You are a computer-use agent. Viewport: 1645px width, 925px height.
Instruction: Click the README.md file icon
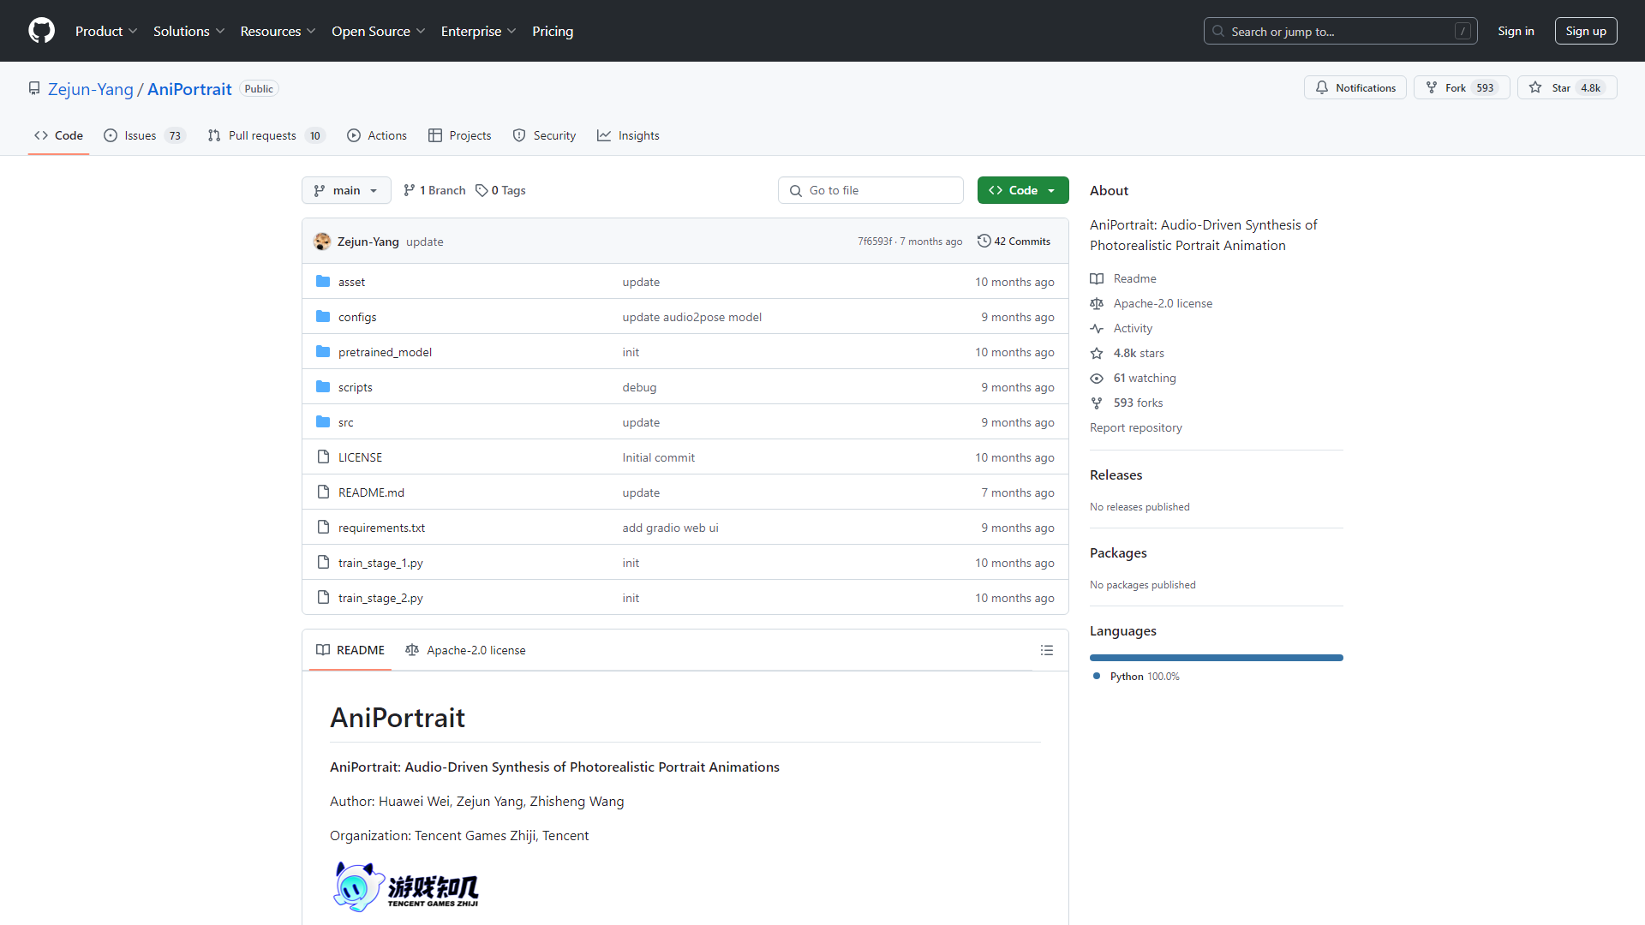coord(323,492)
